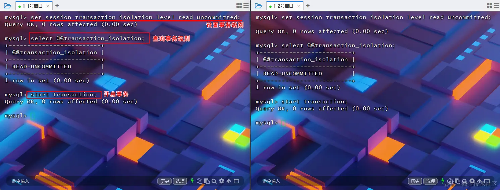Click '1 row in set' line in 1号窗口
The height and width of the screenshot is (190, 500).
[47, 81]
